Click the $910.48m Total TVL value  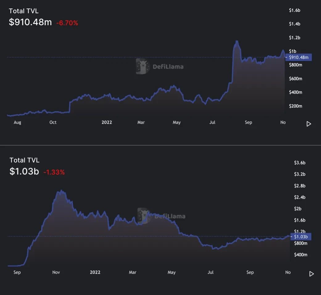(30, 22)
